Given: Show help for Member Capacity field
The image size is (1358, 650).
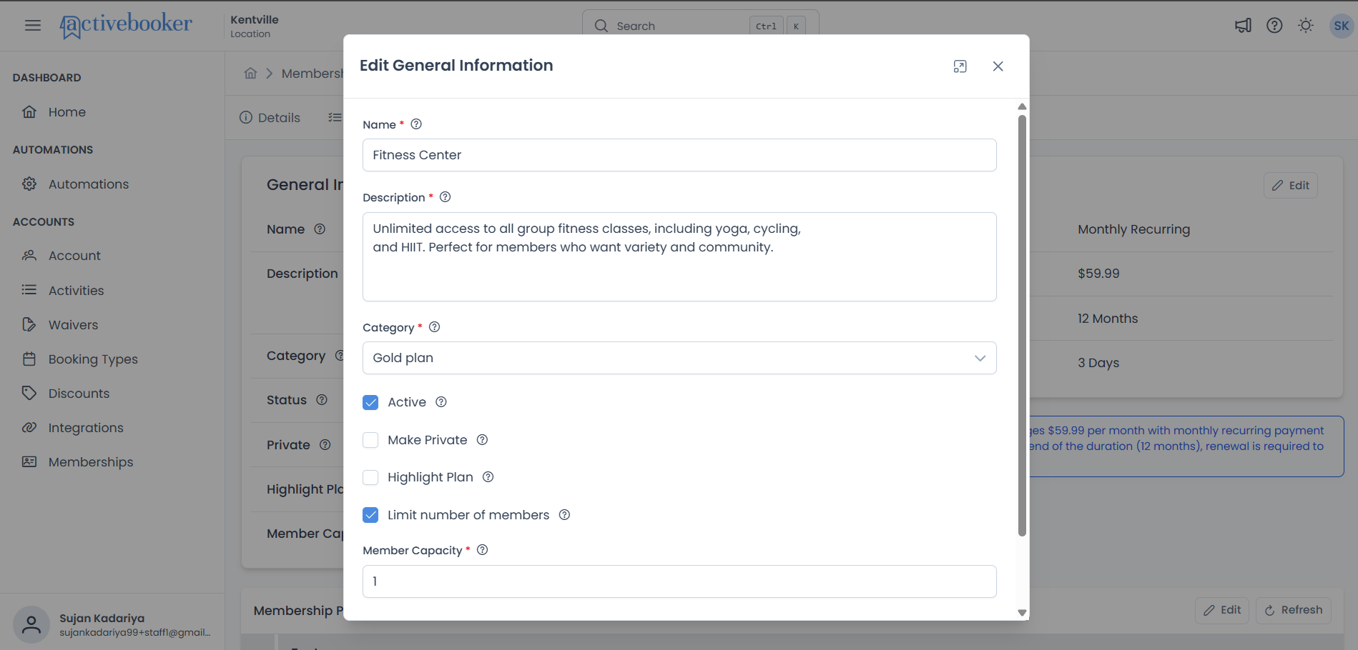Looking at the screenshot, I should (482, 550).
